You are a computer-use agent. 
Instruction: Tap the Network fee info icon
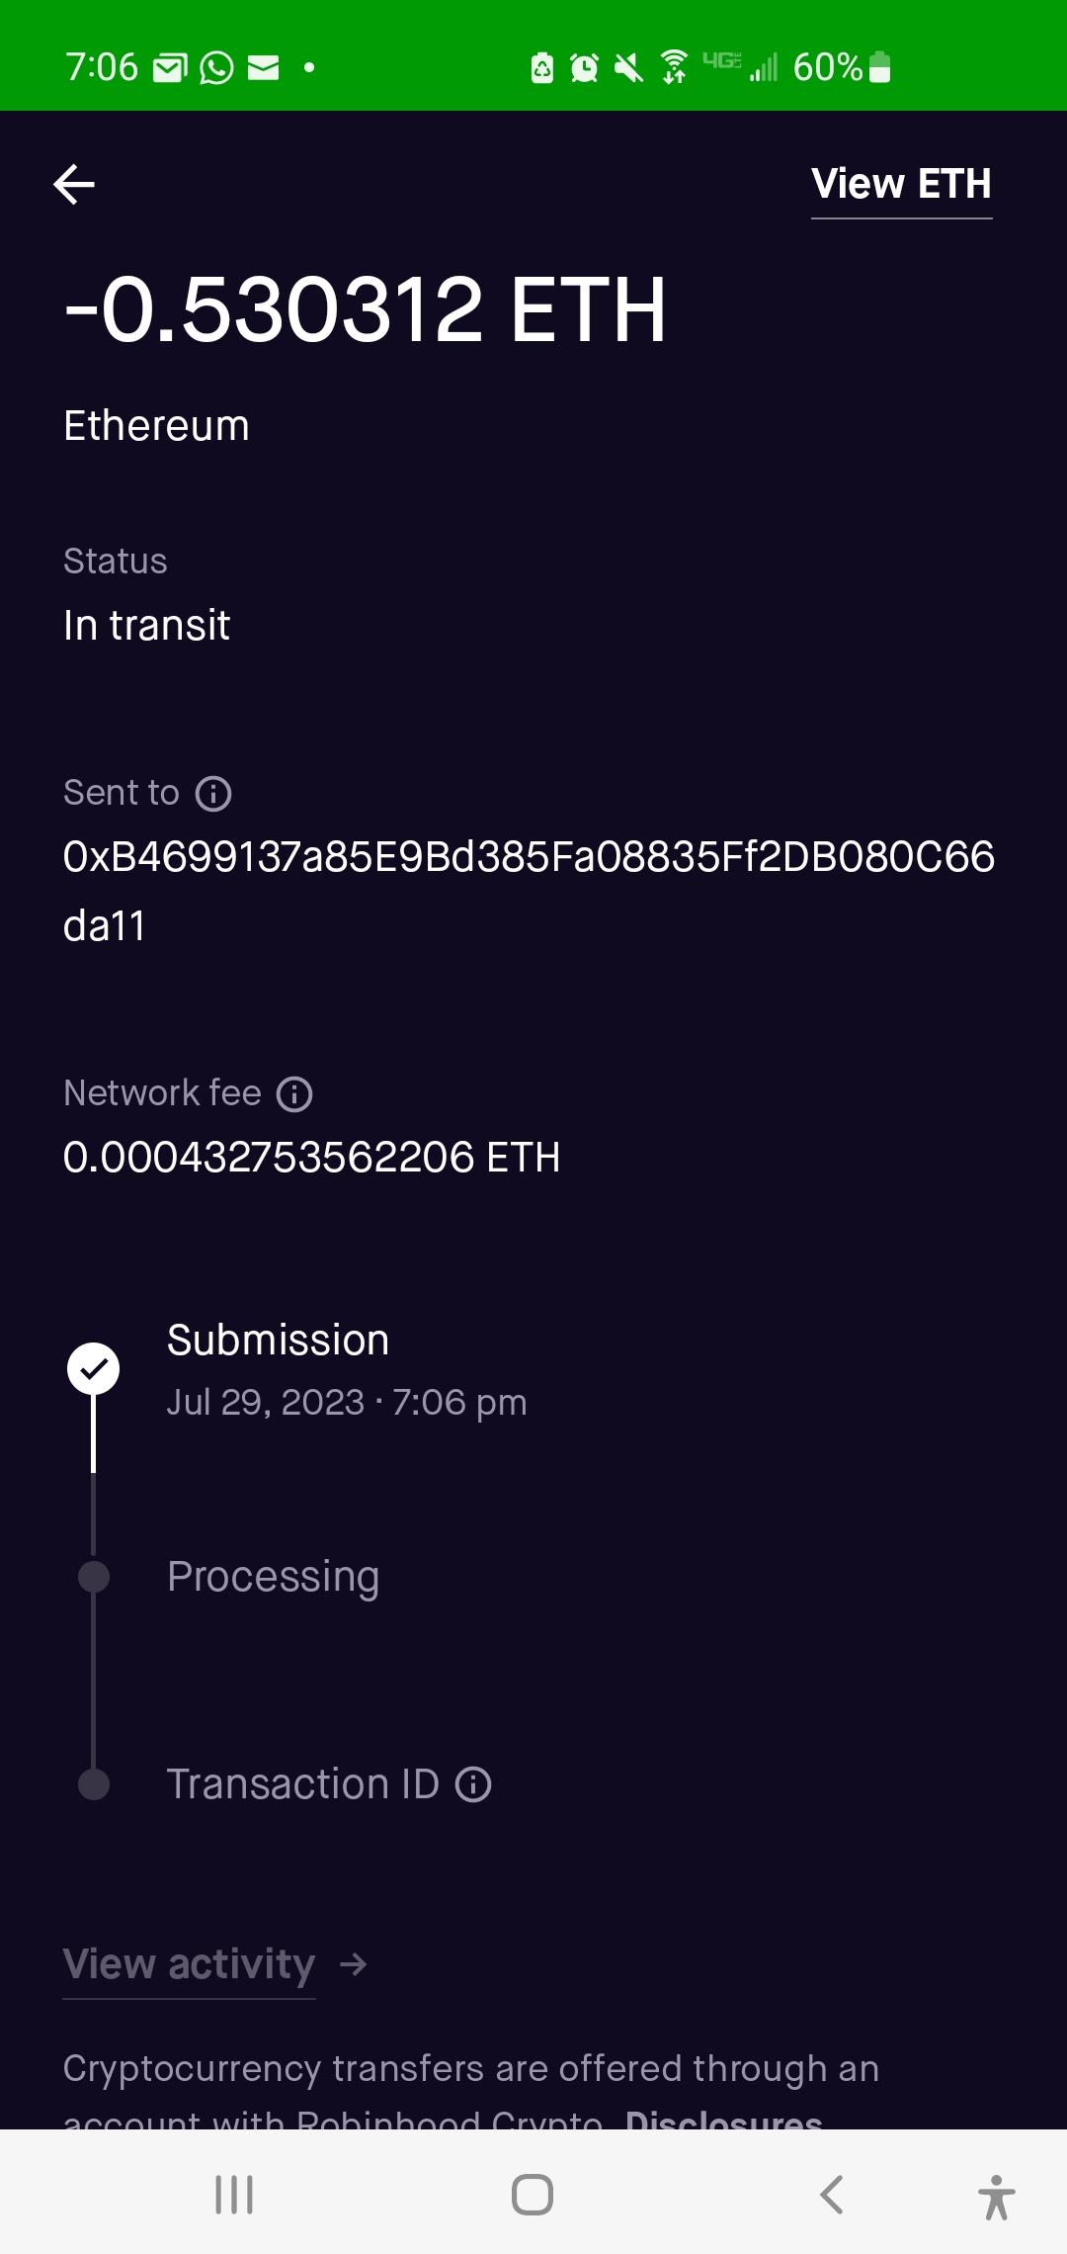tap(294, 1094)
